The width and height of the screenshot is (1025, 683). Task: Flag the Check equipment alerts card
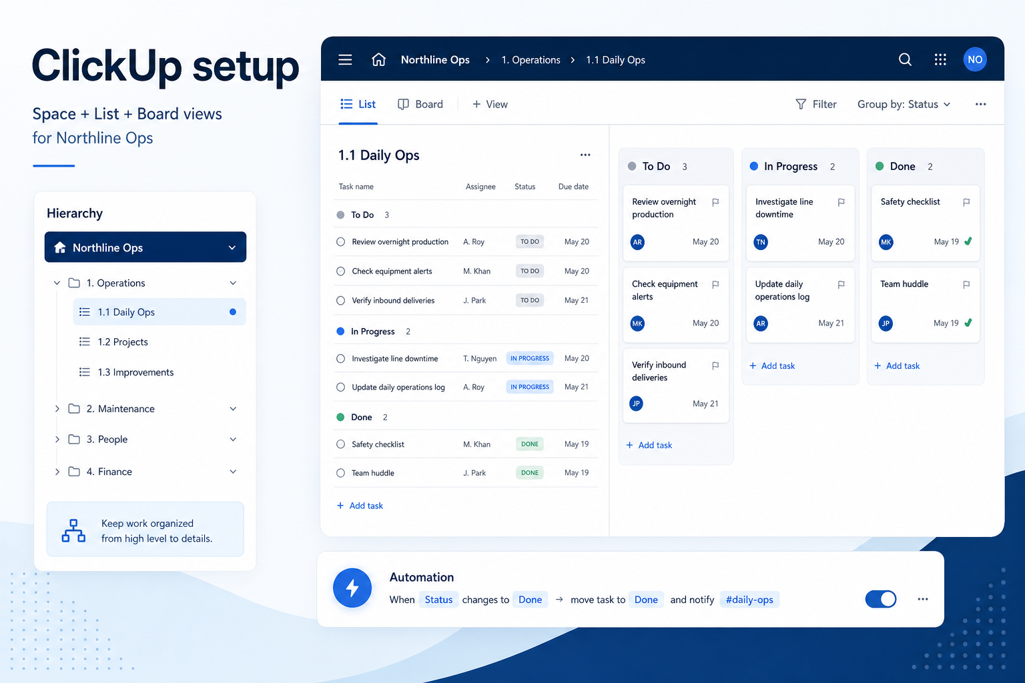[715, 284]
